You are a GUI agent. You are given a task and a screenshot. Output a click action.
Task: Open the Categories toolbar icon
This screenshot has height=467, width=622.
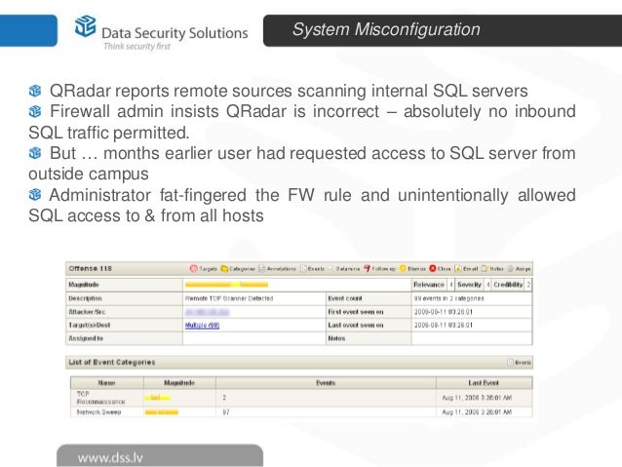(x=224, y=269)
